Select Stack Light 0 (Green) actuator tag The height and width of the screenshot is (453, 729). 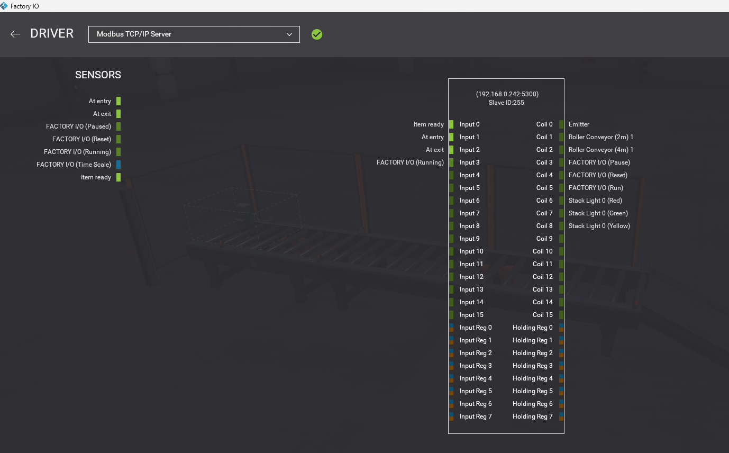tap(598, 213)
